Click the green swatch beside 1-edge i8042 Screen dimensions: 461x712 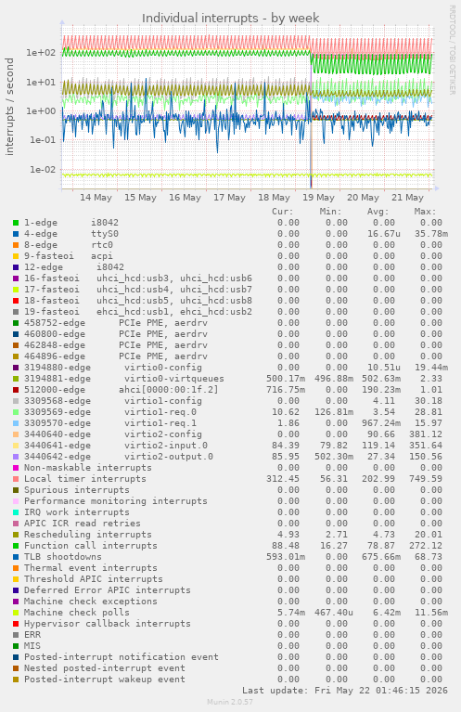(x=16, y=223)
